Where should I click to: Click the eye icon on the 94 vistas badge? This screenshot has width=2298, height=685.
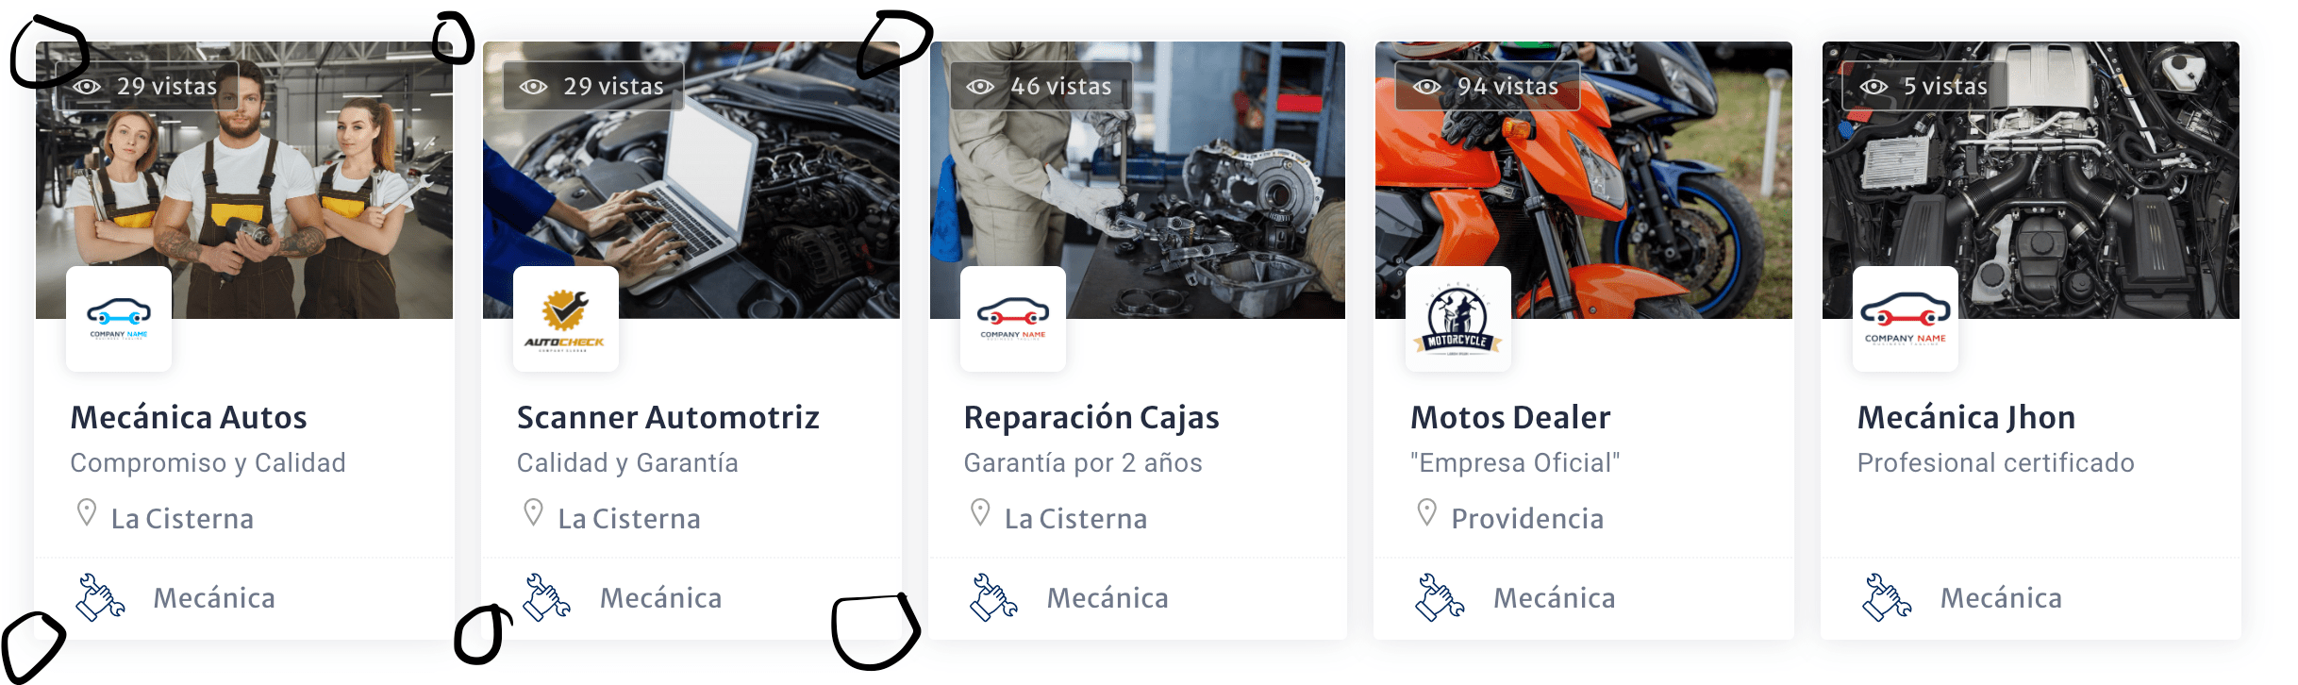(1426, 87)
